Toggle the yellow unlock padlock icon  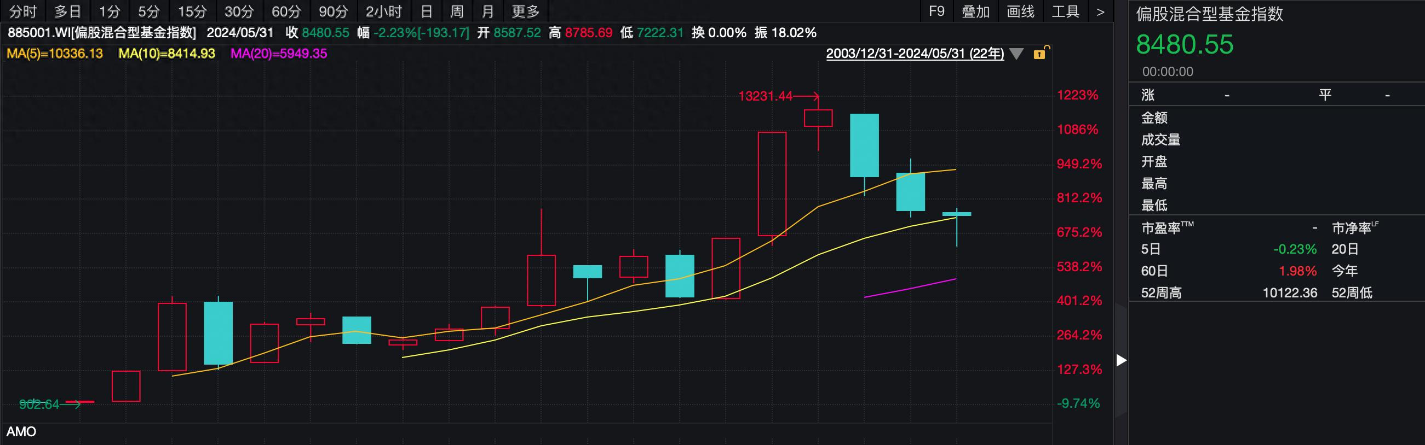click(x=1040, y=54)
